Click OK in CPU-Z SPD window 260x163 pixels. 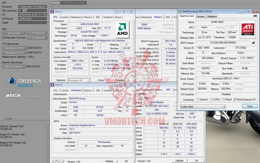pos(196,160)
